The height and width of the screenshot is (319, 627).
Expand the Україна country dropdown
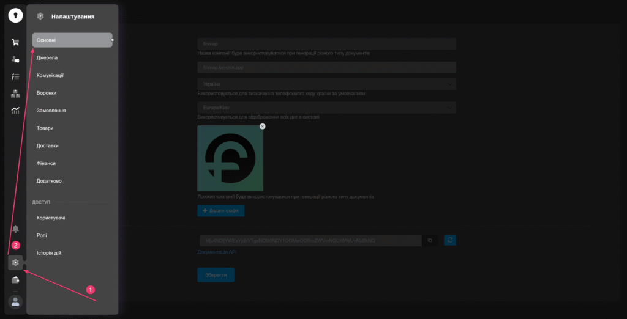click(x=326, y=84)
